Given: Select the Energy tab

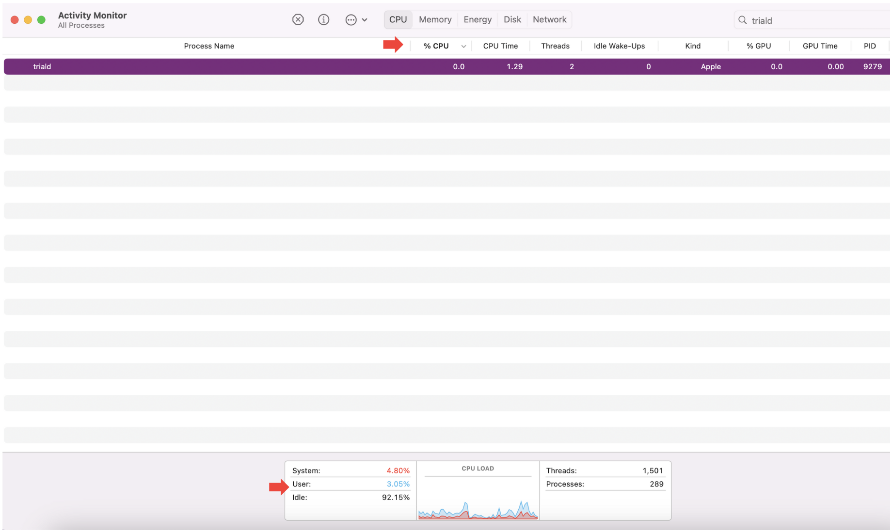Looking at the screenshot, I should click(x=478, y=19).
